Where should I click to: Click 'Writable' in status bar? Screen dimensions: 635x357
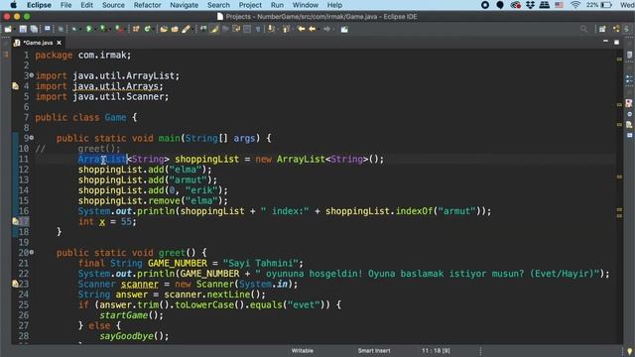pyautogui.click(x=302, y=350)
